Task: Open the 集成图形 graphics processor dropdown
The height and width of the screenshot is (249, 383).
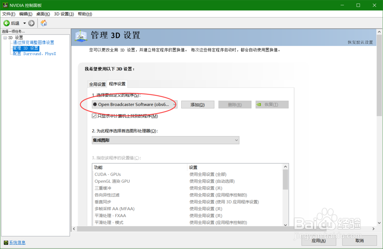Action: point(236,140)
